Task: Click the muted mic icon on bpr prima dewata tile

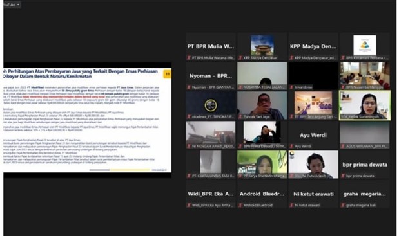Action: [343, 176]
